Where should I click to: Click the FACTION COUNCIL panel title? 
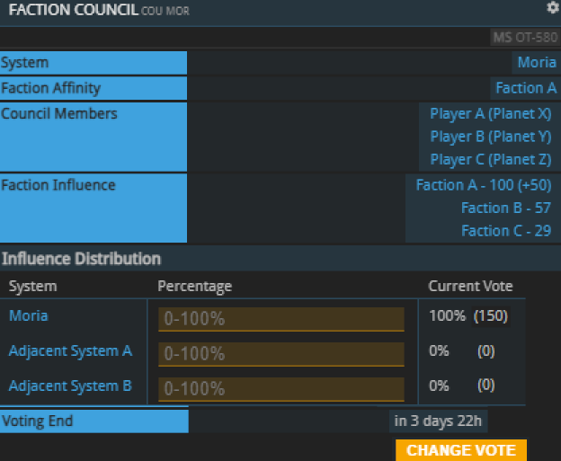click(73, 10)
